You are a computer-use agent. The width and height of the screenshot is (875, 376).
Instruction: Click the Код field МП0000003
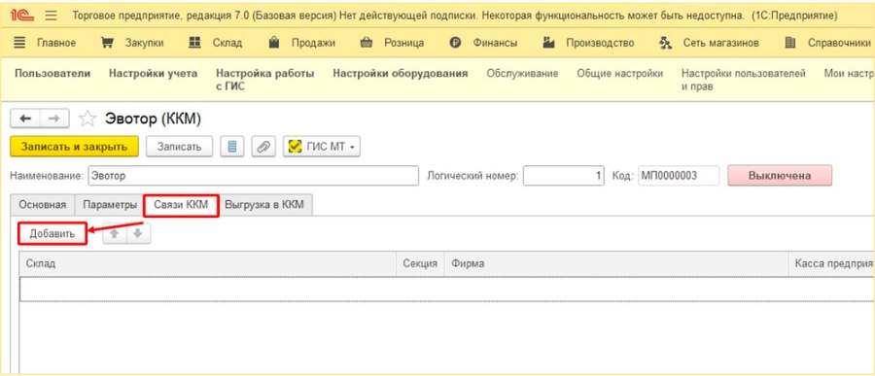tap(679, 176)
